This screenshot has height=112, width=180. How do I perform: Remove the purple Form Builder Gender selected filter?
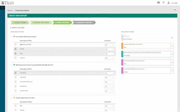[x=172, y=71]
